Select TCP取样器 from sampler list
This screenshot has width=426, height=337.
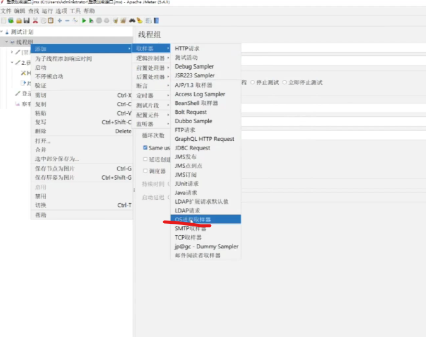coord(205,237)
